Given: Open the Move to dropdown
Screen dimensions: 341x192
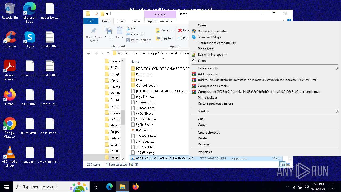Looking at the screenshot, I should click(165, 30).
